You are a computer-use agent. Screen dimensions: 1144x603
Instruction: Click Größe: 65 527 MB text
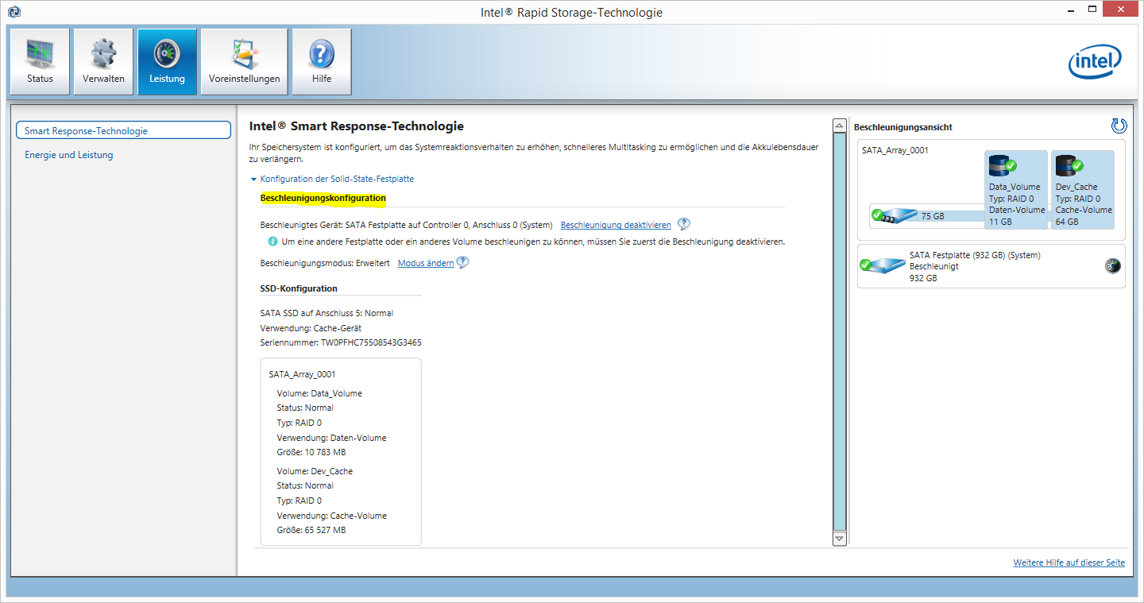pyautogui.click(x=311, y=530)
